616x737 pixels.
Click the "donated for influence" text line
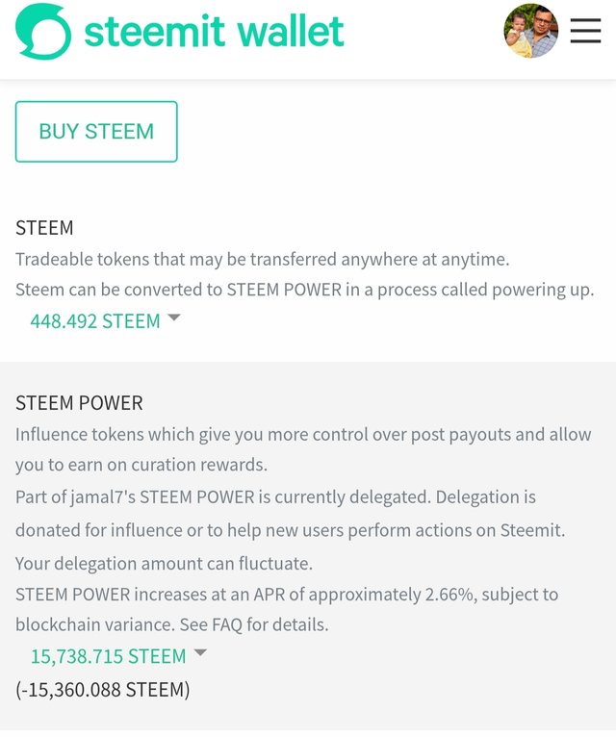pos(290,529)
